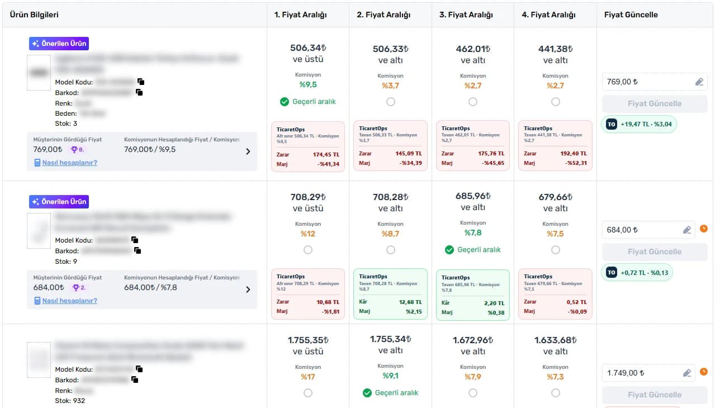
Task: Click Fiyat Güncelle button below 1.749,00 ₺ field
Action: point(655,395)
